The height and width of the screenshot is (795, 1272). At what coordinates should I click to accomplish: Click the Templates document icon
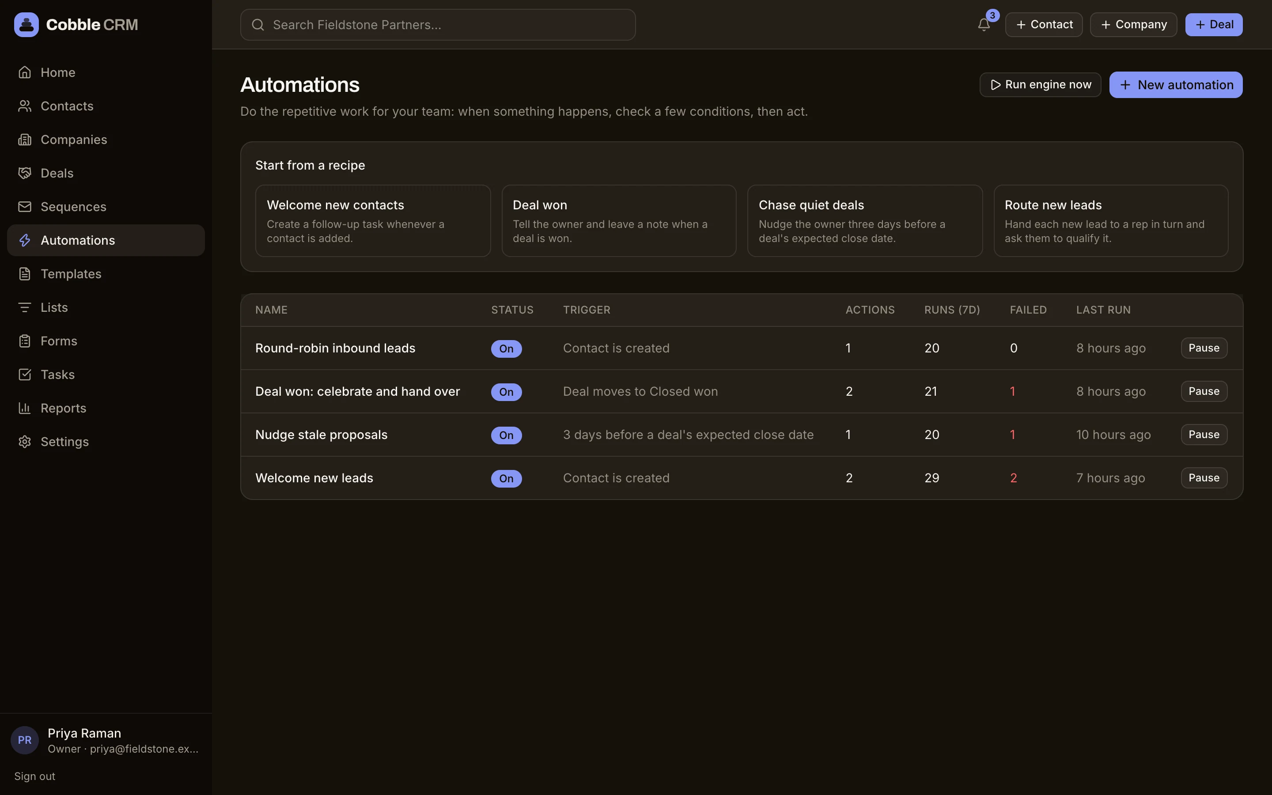coord(25,274)
